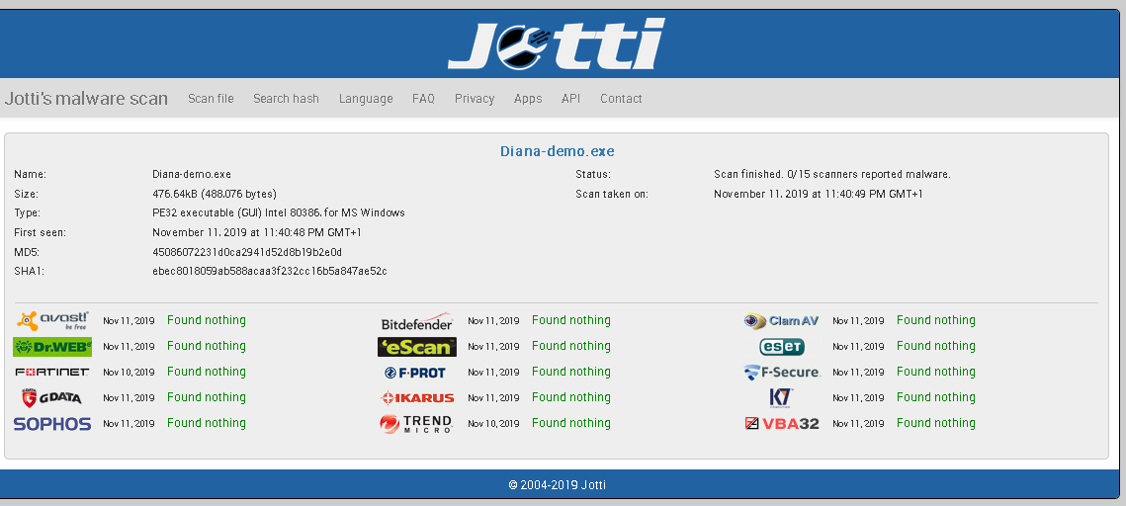The image size is (1126, 506).
Task: Click the ClamAV scanner logo
Action: [781, 321]
